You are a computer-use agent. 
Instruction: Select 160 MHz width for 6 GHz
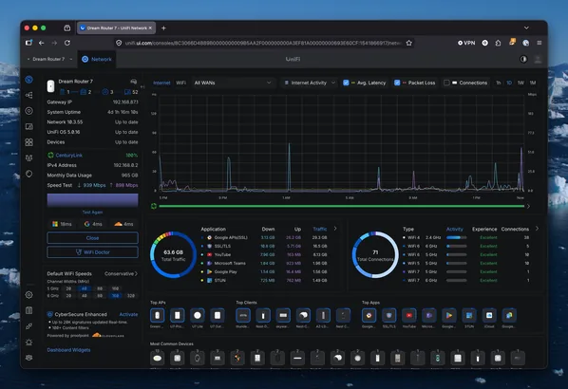coord(115,296)
